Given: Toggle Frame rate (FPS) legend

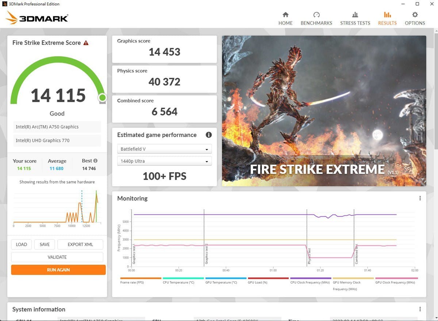Looking at the screenshot, I should point(141,281).
